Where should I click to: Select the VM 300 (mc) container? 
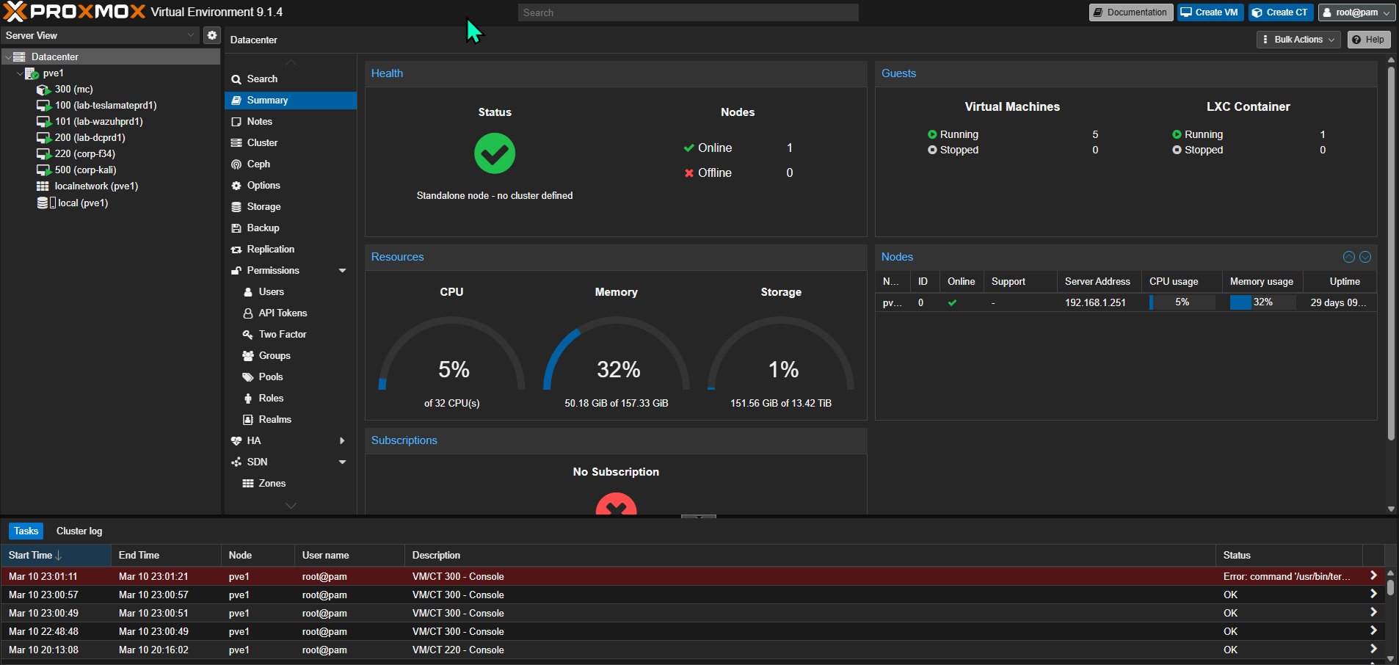[x=73, y=89]
